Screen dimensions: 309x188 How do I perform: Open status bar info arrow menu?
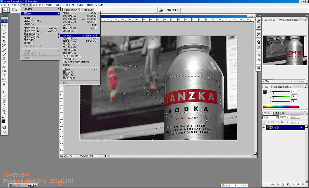[105, 156]
